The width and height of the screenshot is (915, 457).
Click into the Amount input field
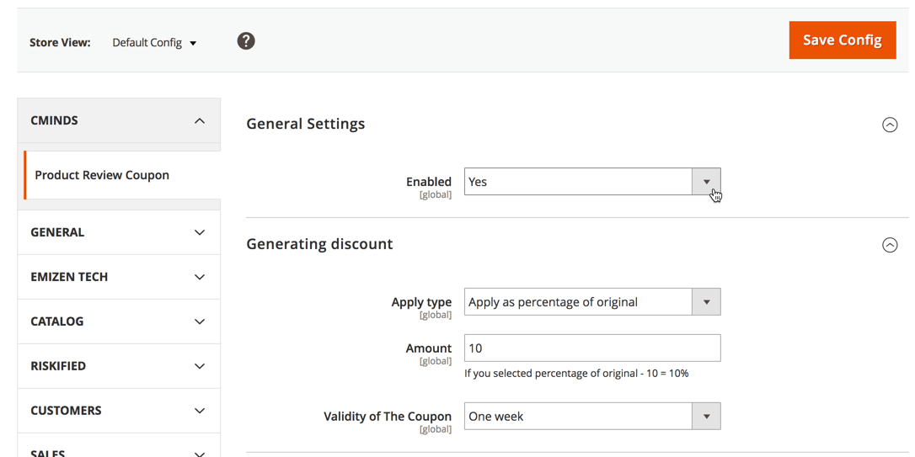(591, 348)
